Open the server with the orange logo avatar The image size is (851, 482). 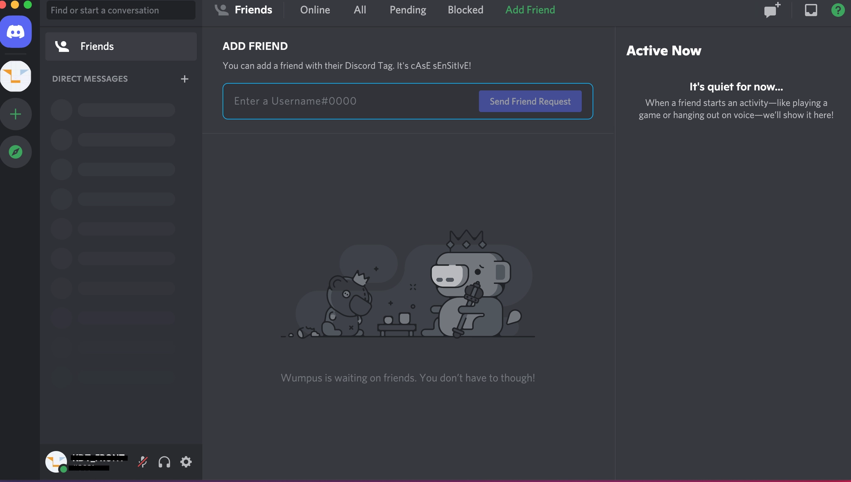coord(16,76)
